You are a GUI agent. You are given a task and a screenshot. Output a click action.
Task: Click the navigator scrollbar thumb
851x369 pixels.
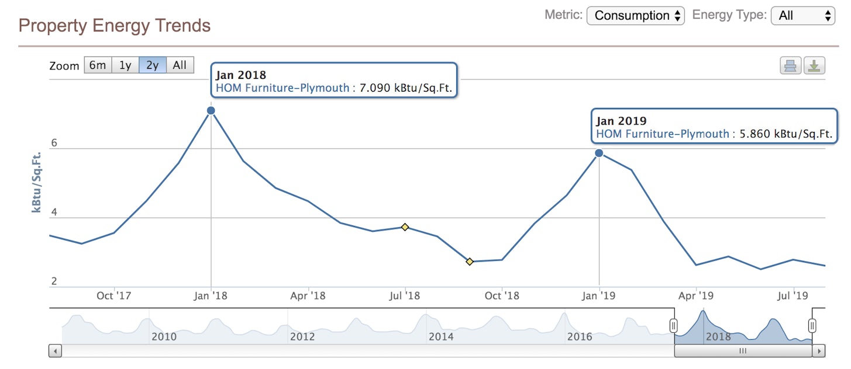pyautogui.click(x=743, y=351)
